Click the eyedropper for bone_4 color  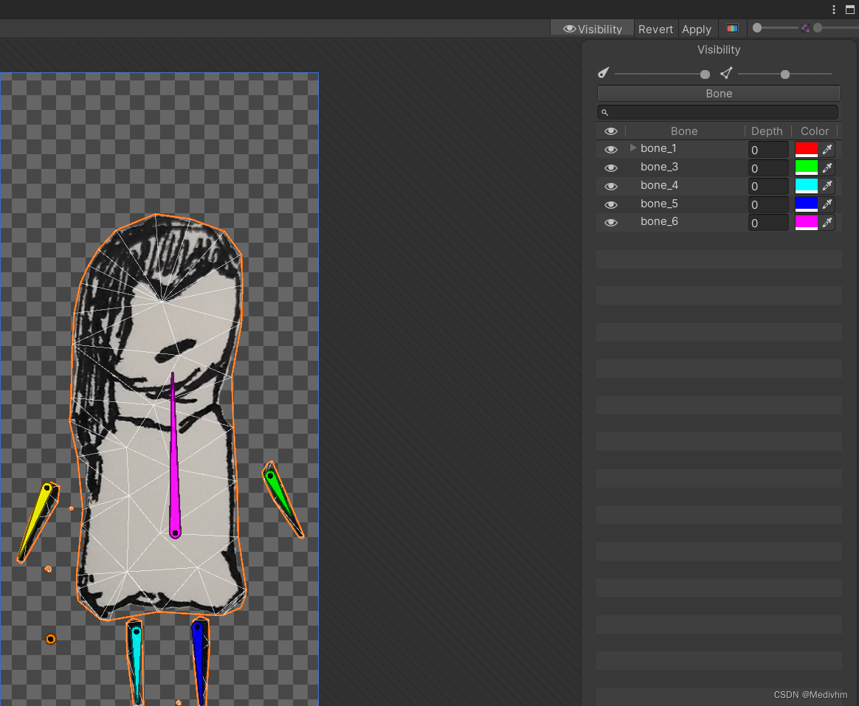click(827, 186)
